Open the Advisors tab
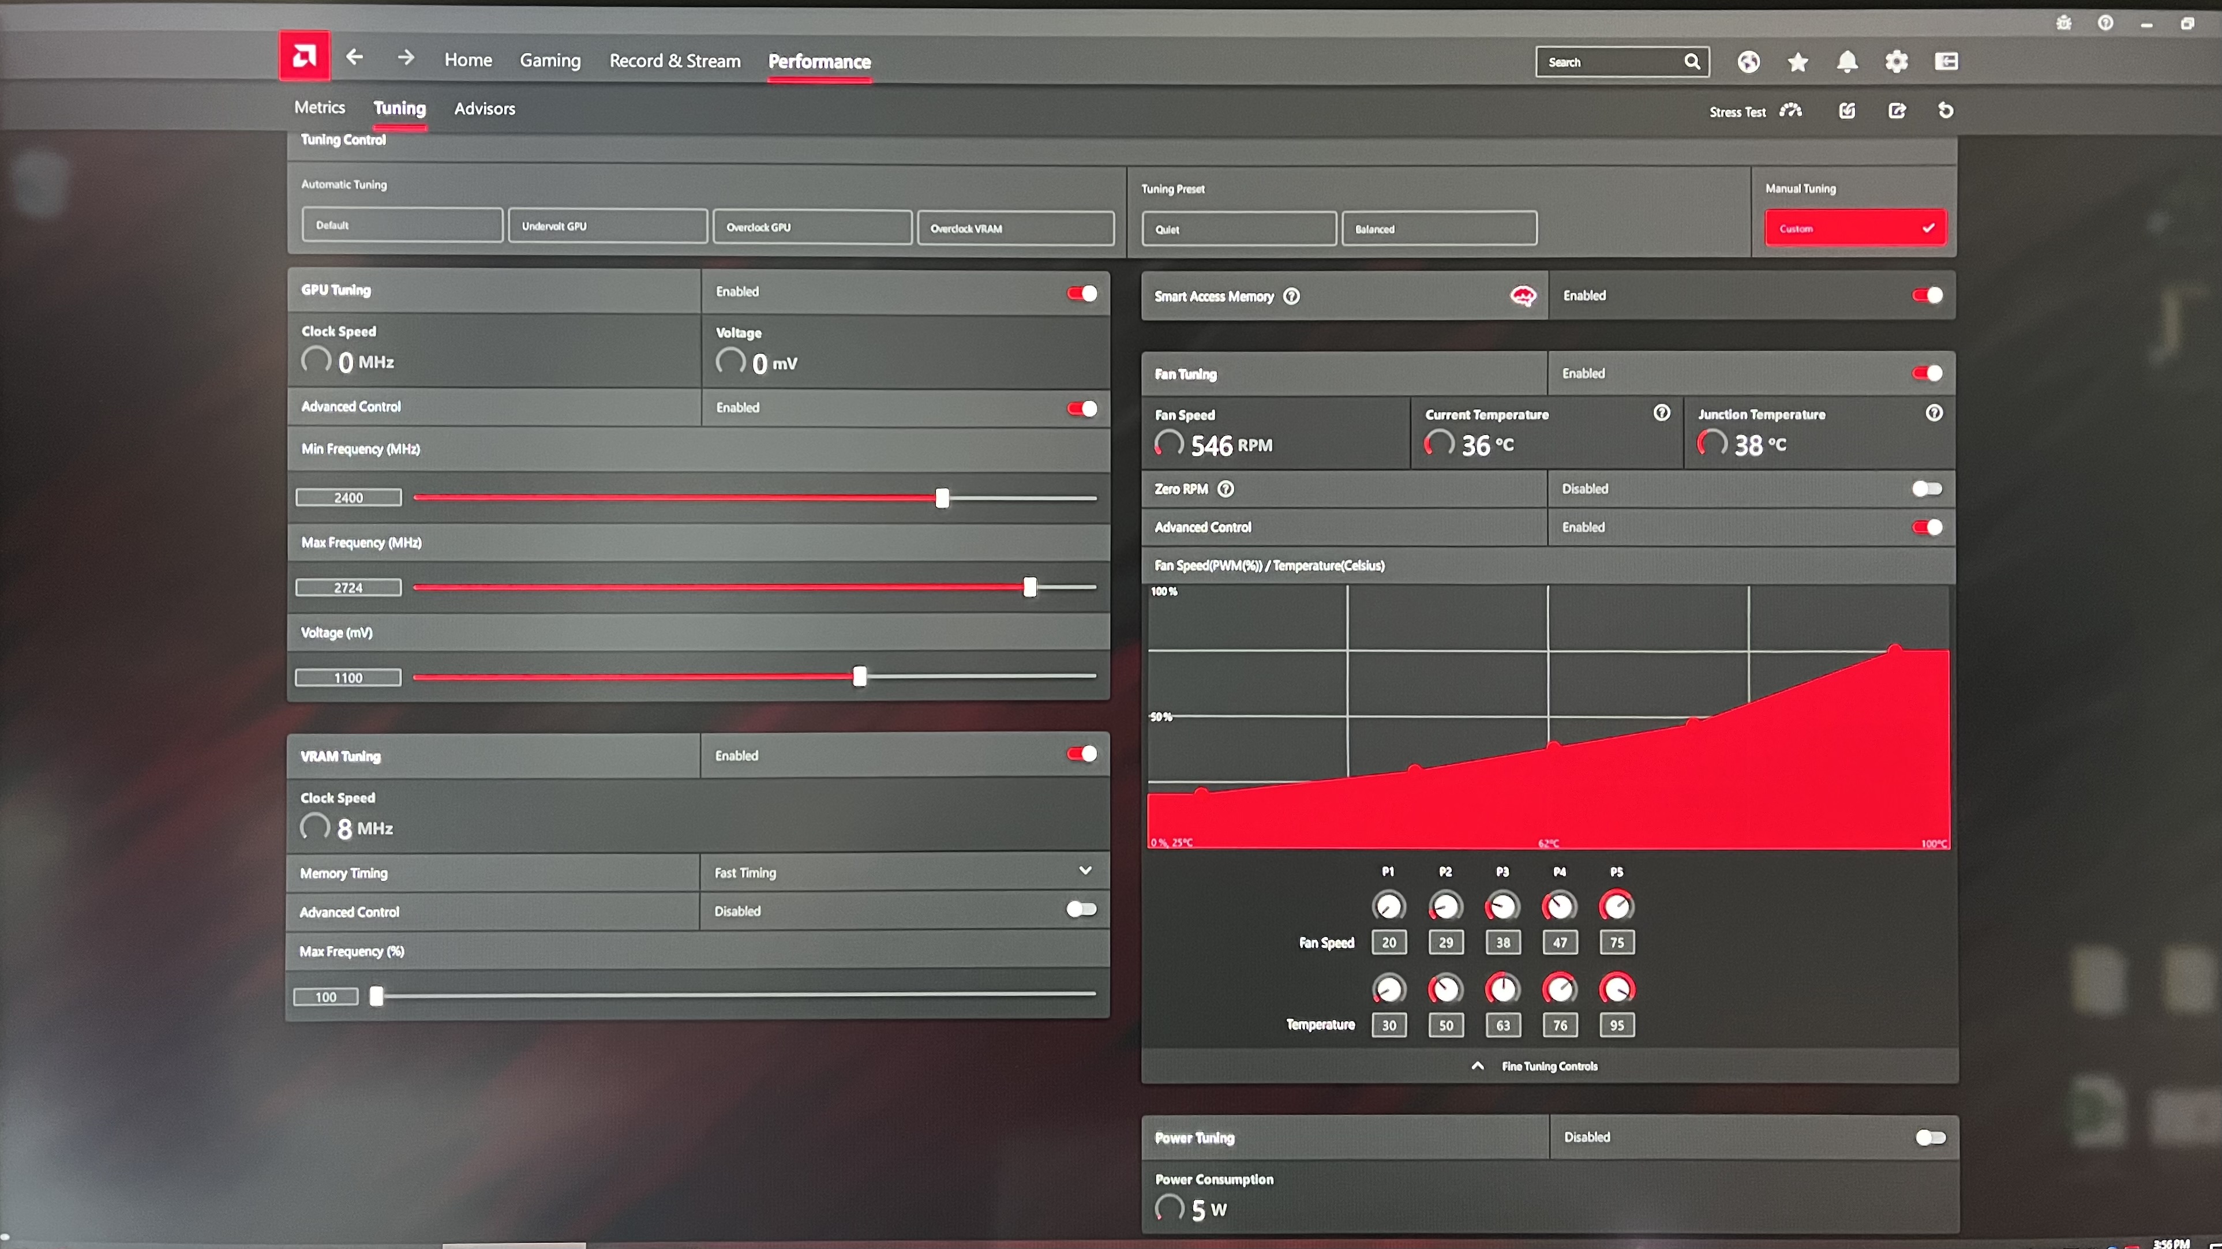 click(x=484, y=108)
